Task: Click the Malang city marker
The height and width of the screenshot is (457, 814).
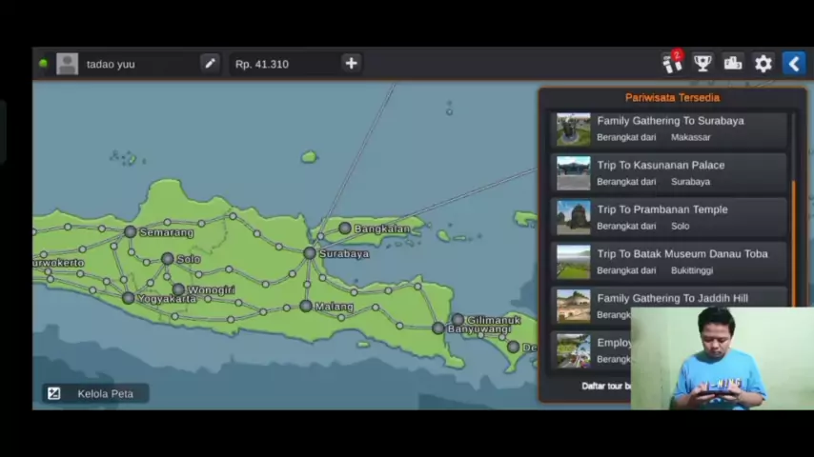Action: (305, 306)
